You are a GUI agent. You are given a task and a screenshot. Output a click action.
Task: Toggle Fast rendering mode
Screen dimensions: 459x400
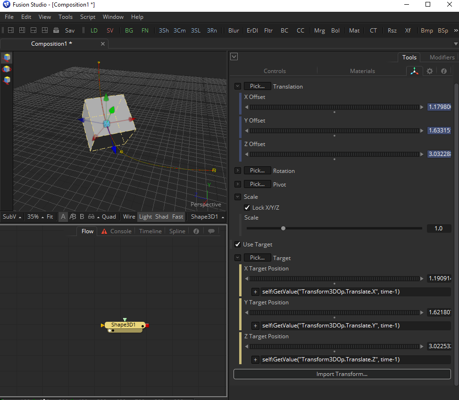tap(177, 217)
